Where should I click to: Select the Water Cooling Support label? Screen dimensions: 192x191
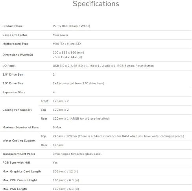point(19,141)
